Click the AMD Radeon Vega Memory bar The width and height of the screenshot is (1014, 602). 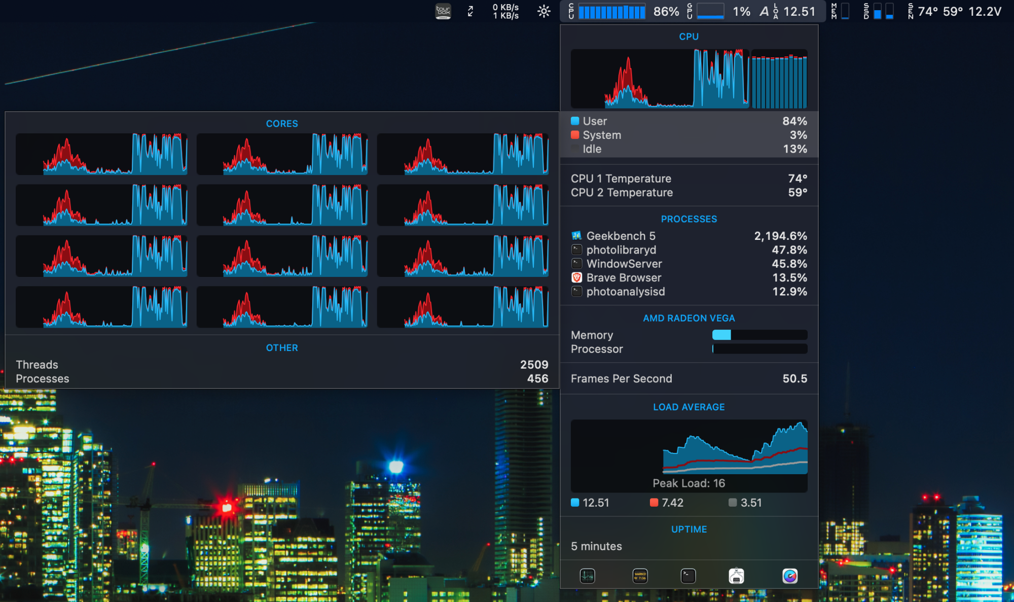point(759,335)
